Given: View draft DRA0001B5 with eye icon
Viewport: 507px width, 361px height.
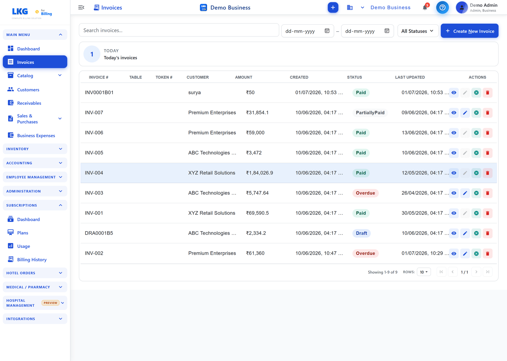Looking at the screenshot, I should pyautogui.click(x=454, y=233).
